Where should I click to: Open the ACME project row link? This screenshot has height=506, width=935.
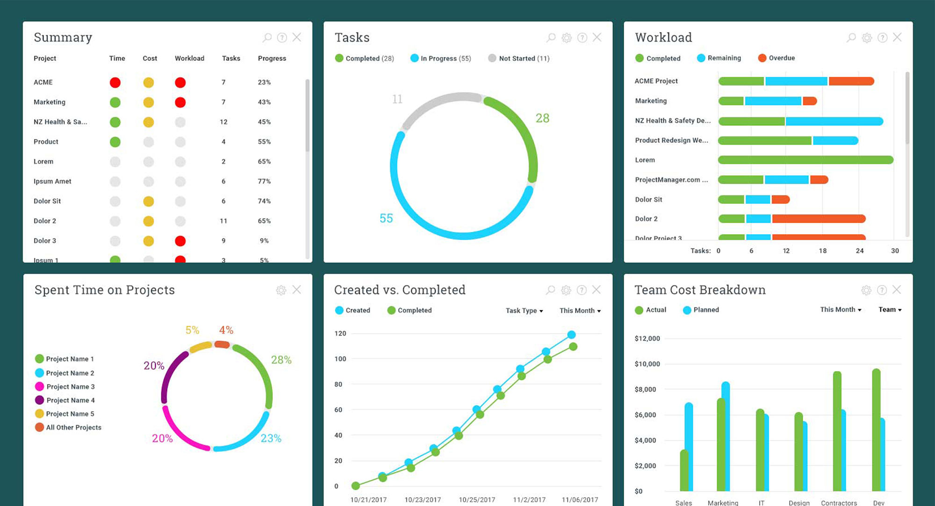pyautogui.click(x=43, y=82)
